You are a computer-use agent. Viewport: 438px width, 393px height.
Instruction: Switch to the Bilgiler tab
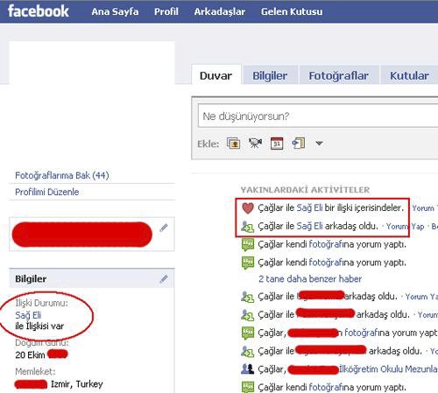[x=270, y=75]
